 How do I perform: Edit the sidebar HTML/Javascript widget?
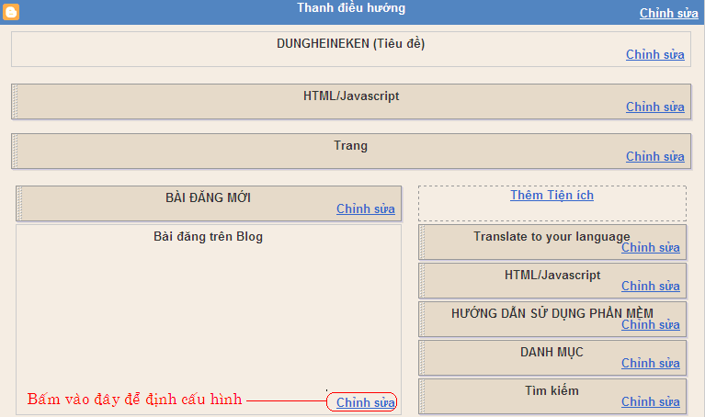point(651,287)
